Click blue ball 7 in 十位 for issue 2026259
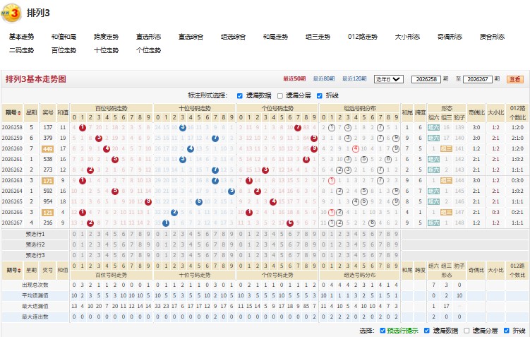Image resolution: width=530 pixels, height=337 pixels. (215, 138)
